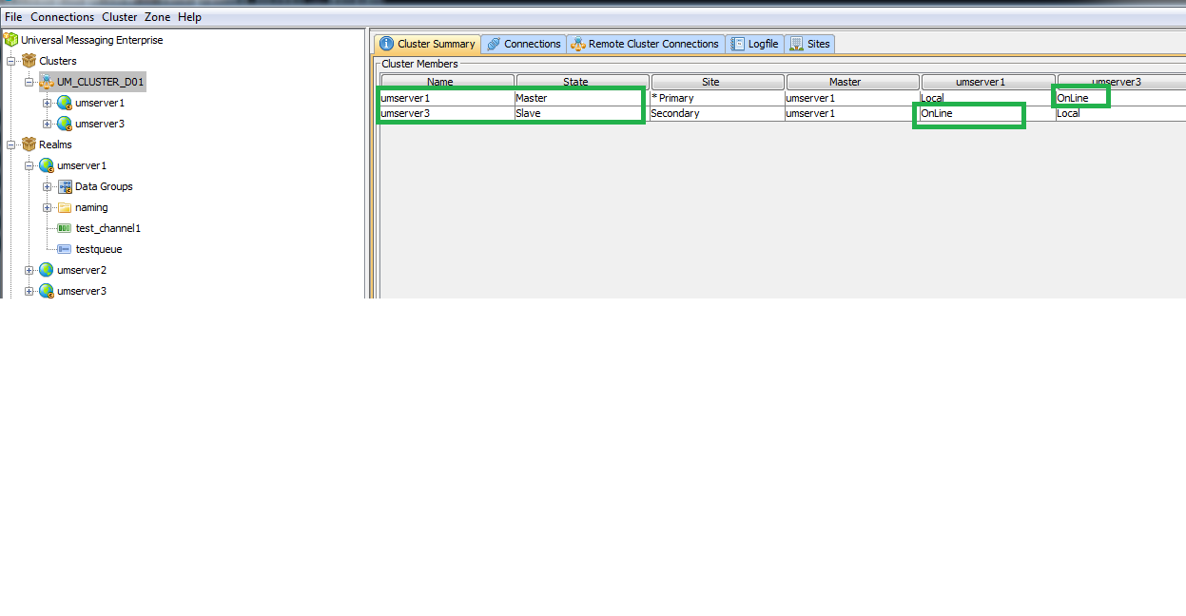The width and height of the screenshot is (1186, 616).
Task: Open the Help menu
Action: tap(189, 17)
